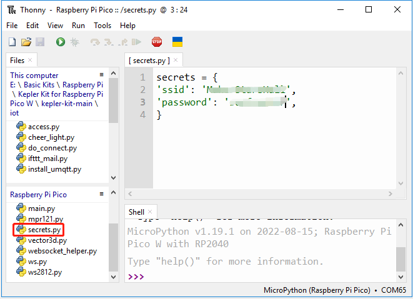Select websocket_helper.py on the Pico

[57, 251]
